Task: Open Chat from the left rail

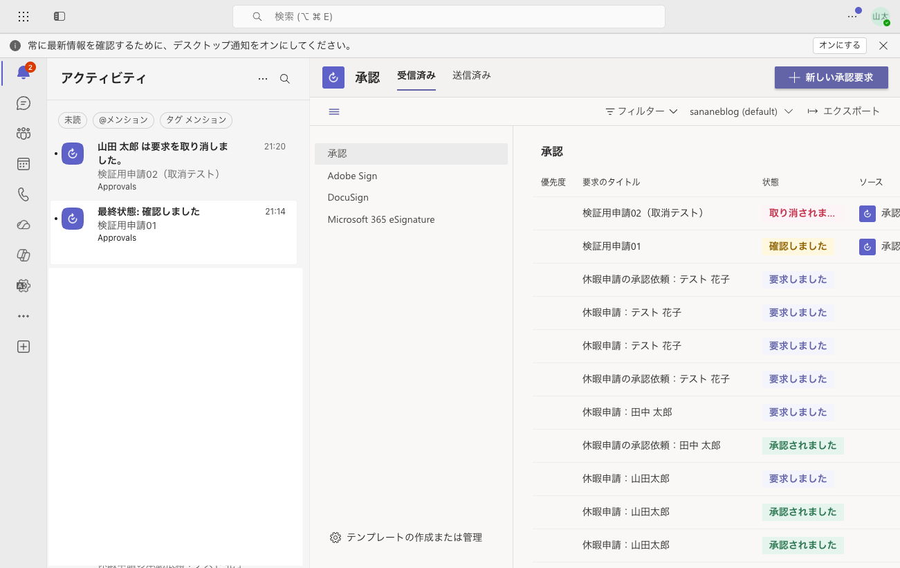Action: (x=24, y=103)
